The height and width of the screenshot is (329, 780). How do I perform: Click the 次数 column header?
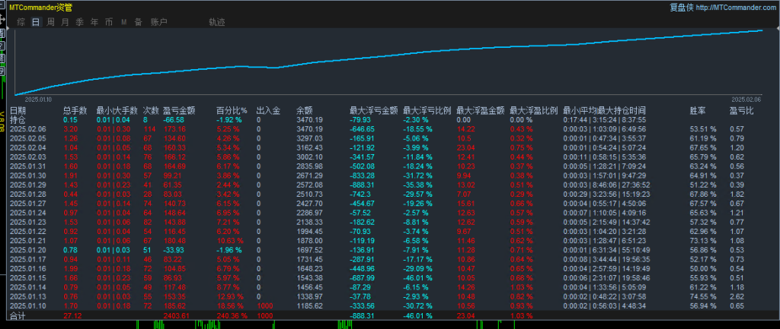pos(152,111)
